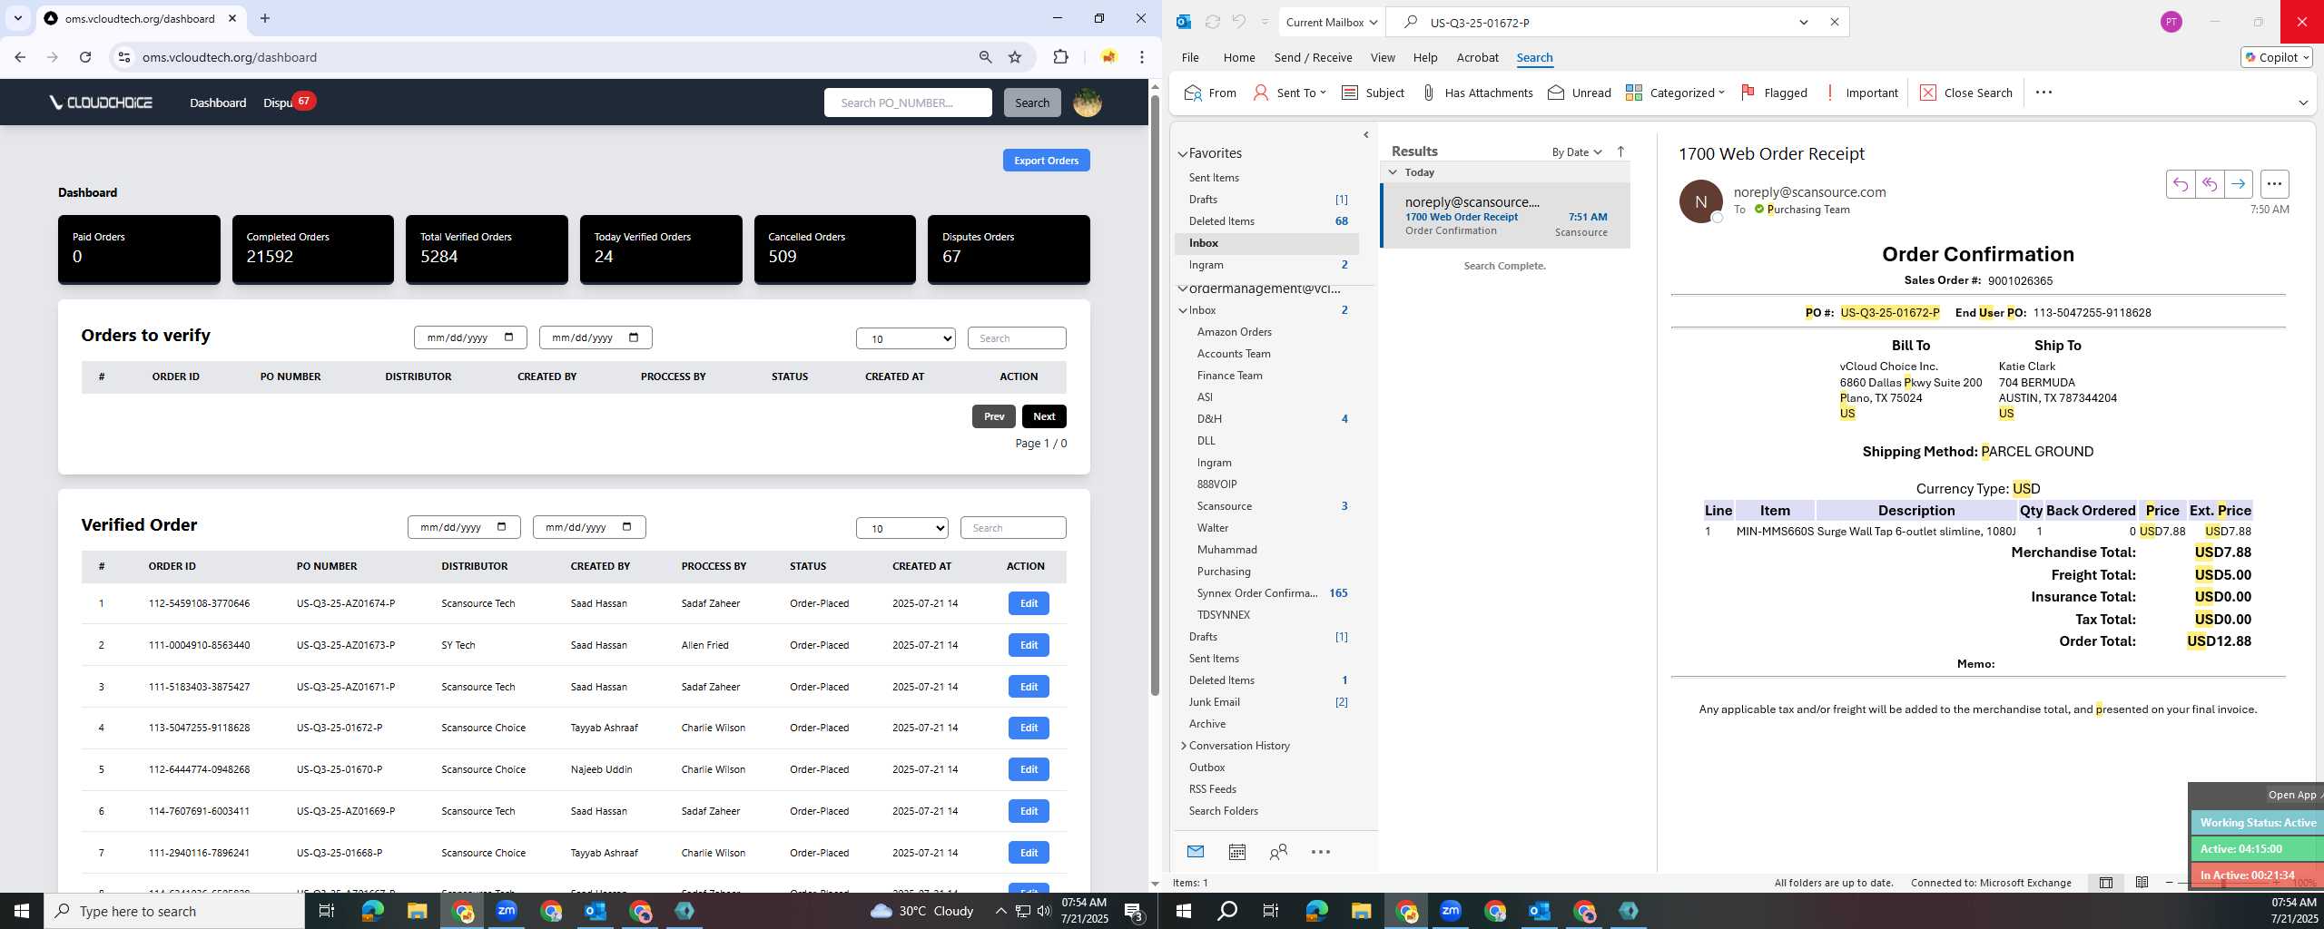Edit order US-Q3-25-01672-P
This screenshot has width=2324, height=929.
pyautogui.click(x=1029, y=728)
